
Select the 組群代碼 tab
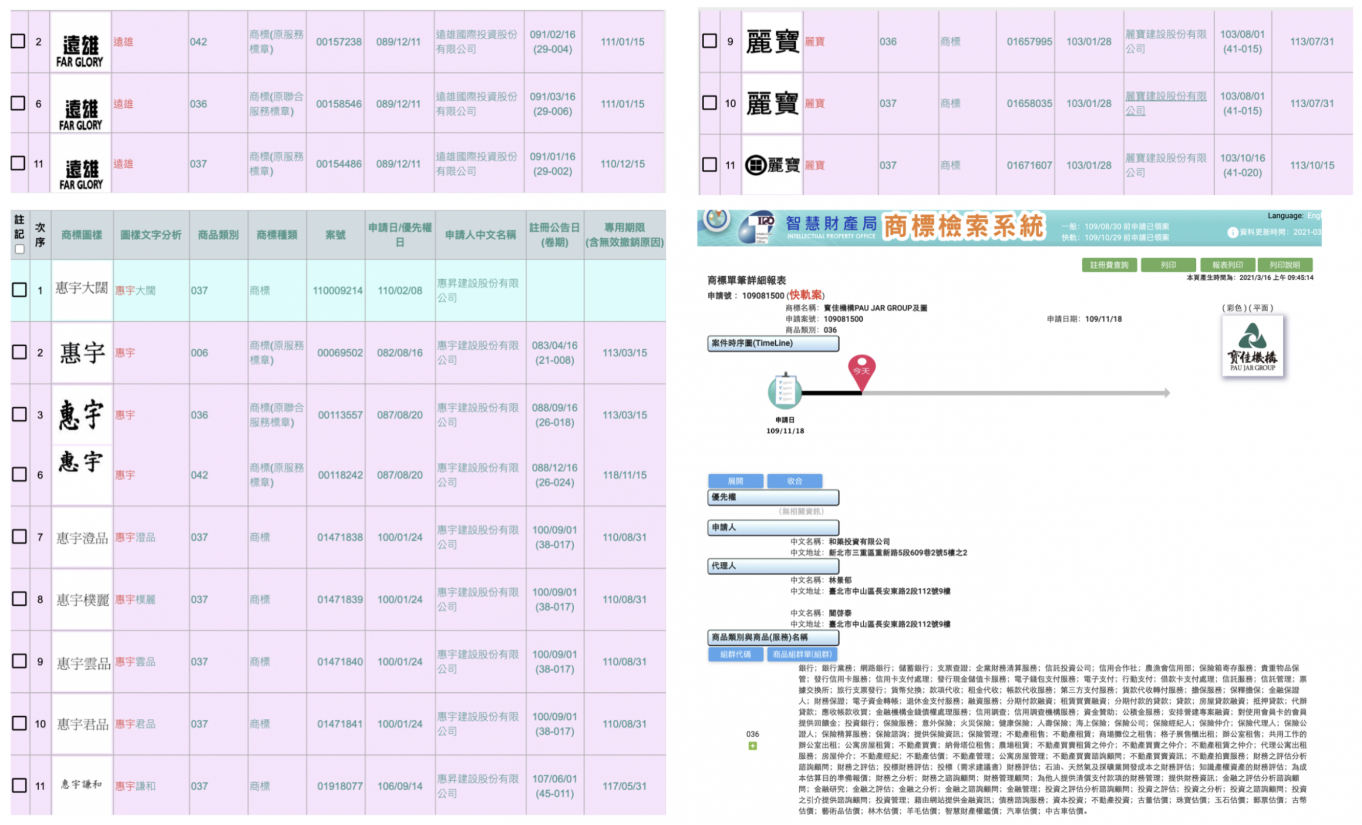(735, 655)
